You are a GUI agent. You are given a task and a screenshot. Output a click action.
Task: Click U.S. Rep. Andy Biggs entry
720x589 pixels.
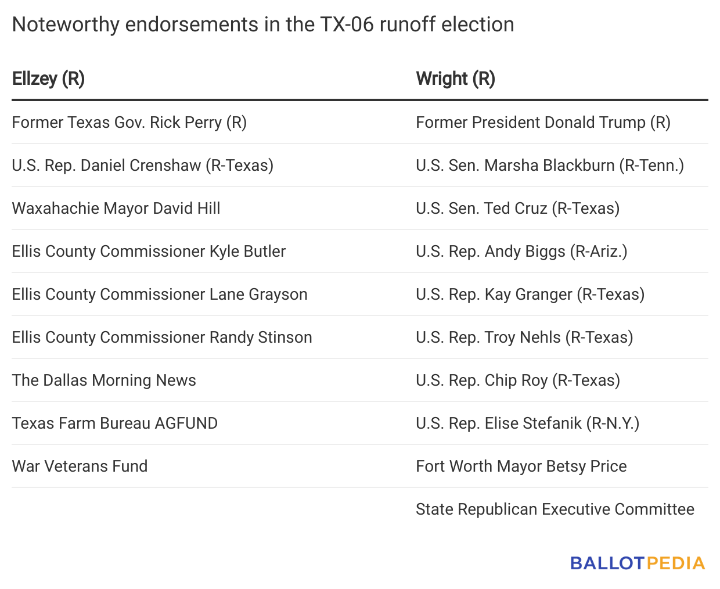521,252
